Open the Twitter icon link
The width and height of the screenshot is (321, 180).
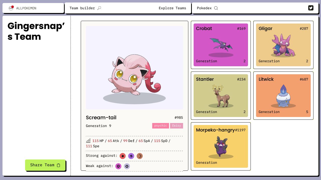(x=311, y=8)
